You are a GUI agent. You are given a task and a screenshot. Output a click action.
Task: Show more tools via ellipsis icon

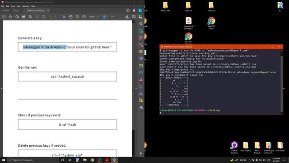pyautogui.click(x=112, y=17)
